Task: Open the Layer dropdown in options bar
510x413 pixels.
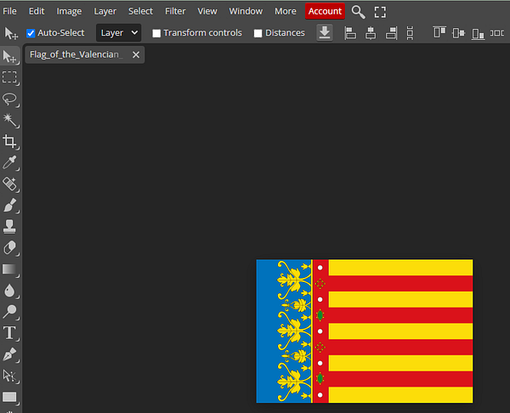Action: pyautogui.click(x=119, y=33)
